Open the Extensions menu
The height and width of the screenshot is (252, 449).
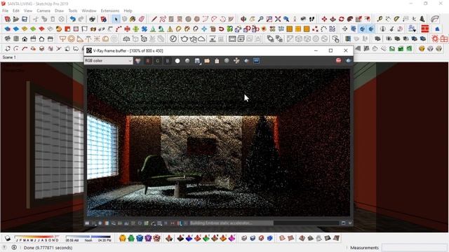(x=110, y=11)
